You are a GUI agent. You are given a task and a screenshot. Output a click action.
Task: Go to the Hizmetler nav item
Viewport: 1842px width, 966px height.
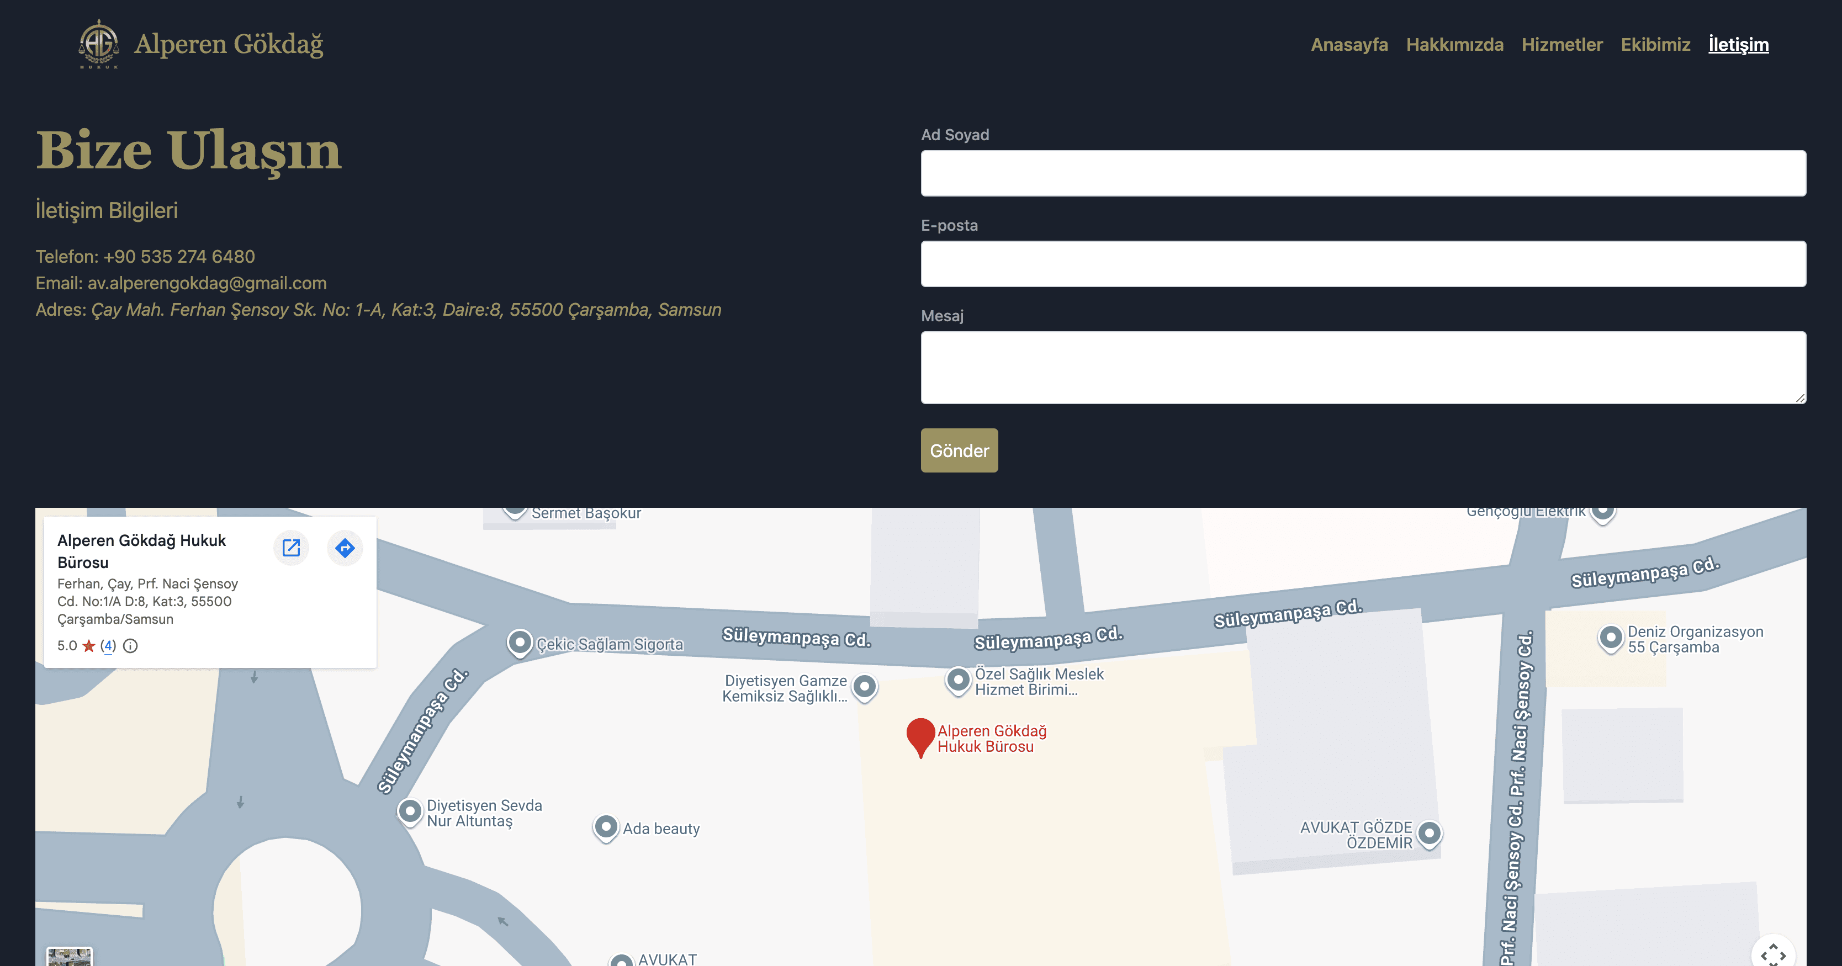point(1562,44)
